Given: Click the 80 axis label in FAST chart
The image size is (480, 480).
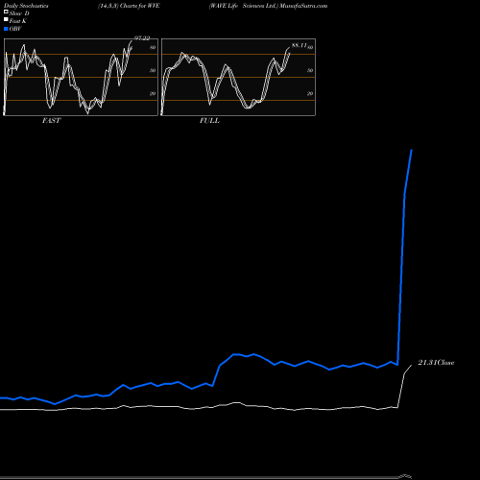Looking at the screenshot, I should tap(153, 47).
